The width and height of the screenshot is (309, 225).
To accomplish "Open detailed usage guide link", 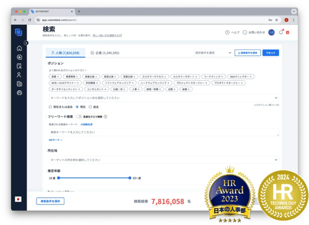I will [x=107, y=35].
